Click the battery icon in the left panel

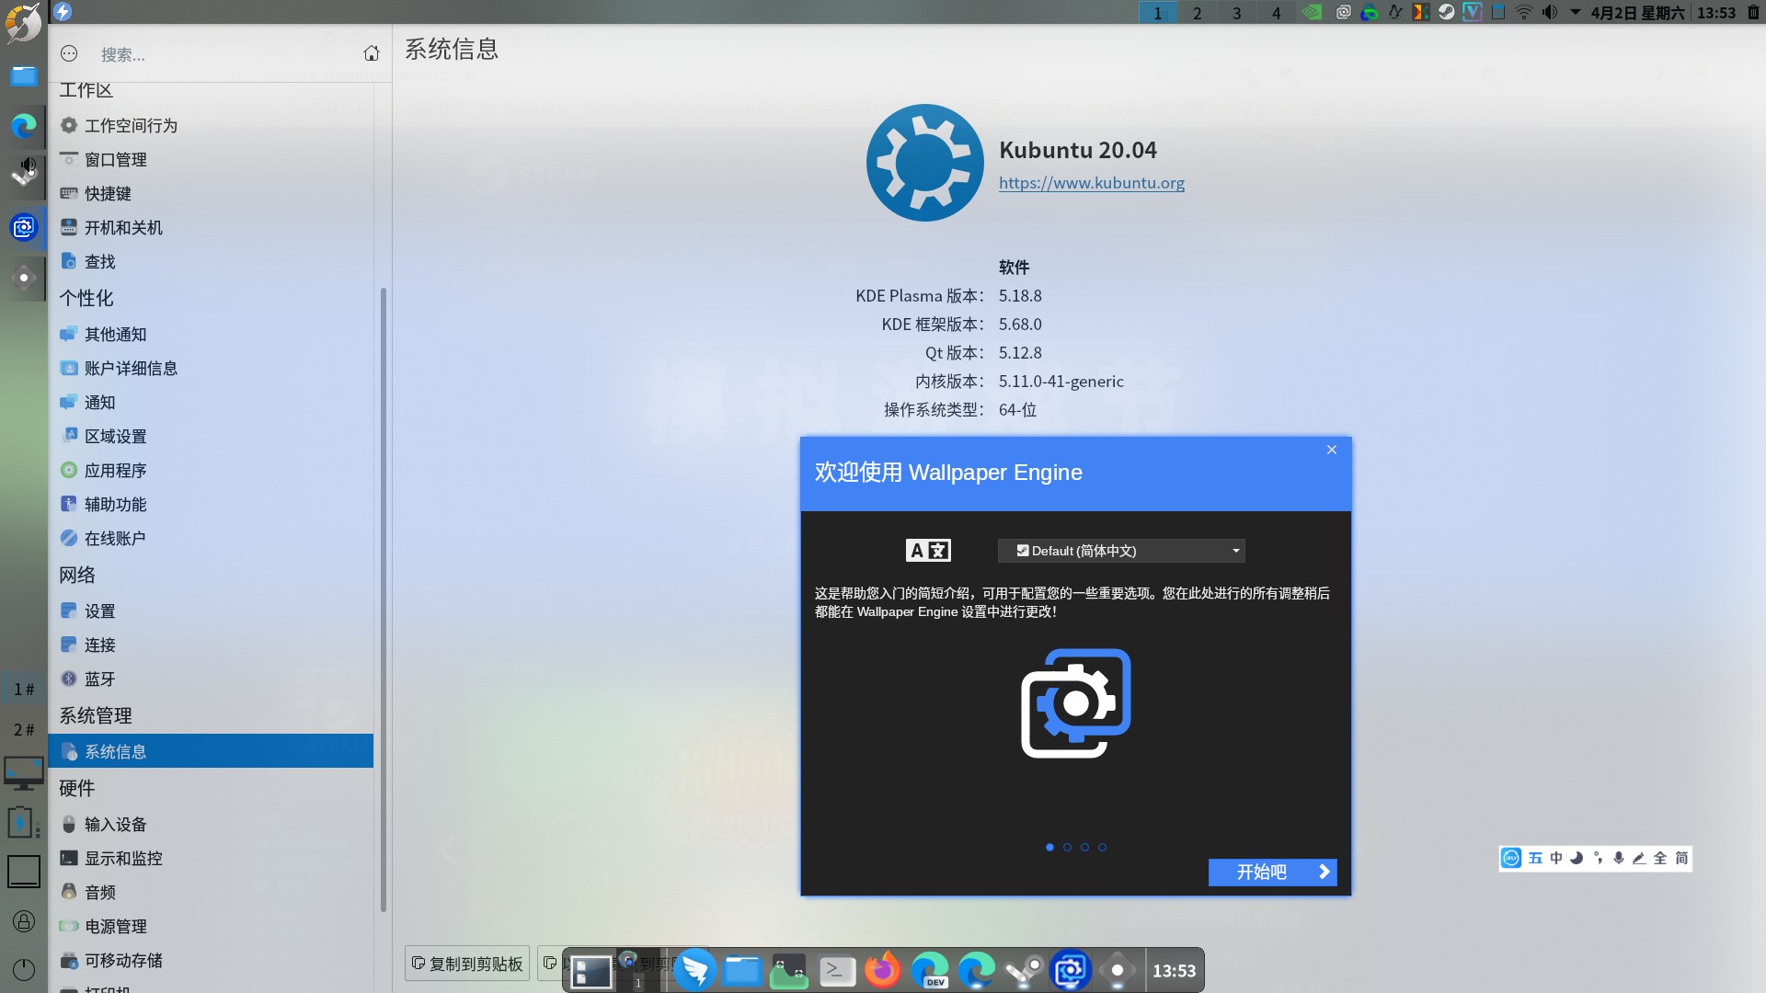click(22, 822)
